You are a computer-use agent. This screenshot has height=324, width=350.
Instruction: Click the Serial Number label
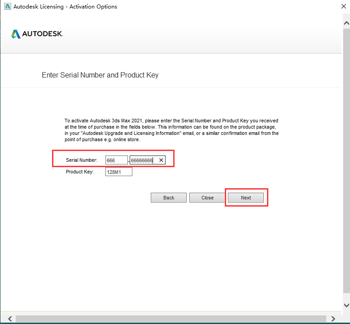tap(82, 160)
